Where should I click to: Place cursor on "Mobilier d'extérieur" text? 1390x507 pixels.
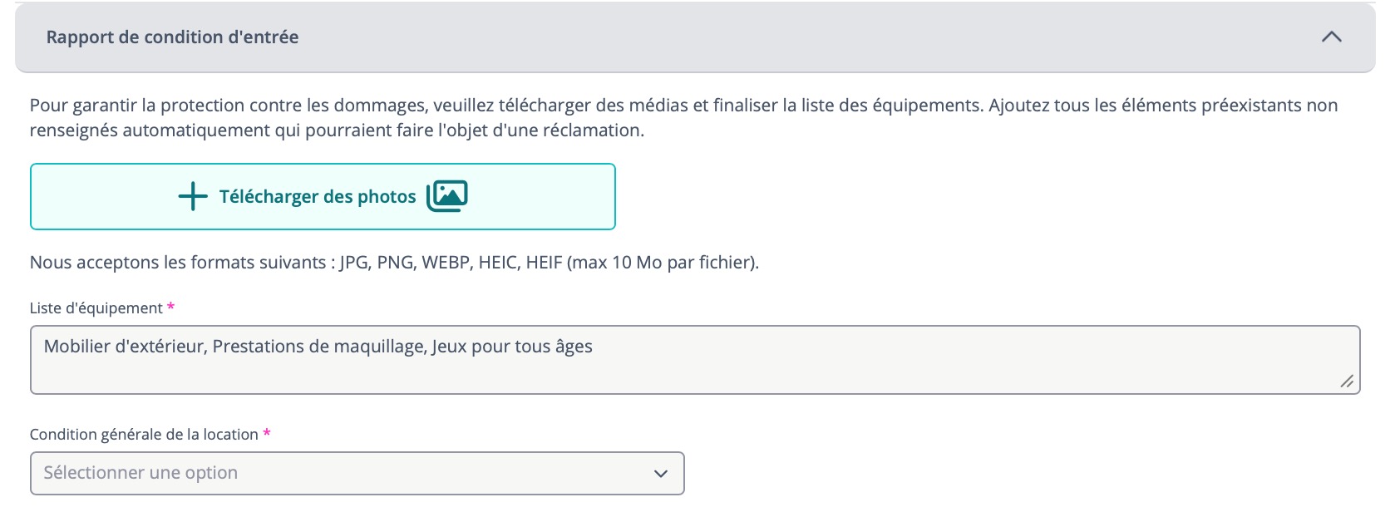124,347
